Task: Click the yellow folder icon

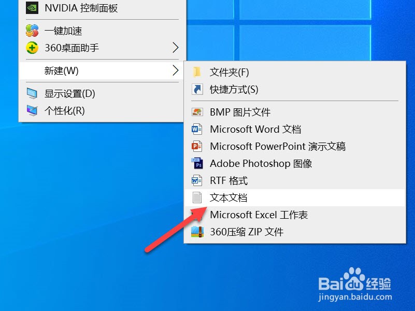Action: (x=197, y=72)
